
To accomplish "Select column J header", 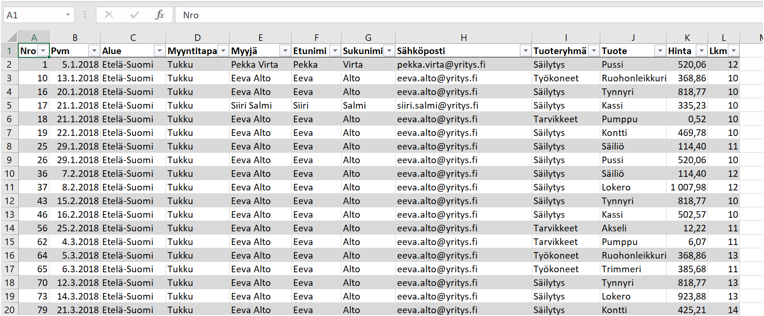I will (633, 38).
